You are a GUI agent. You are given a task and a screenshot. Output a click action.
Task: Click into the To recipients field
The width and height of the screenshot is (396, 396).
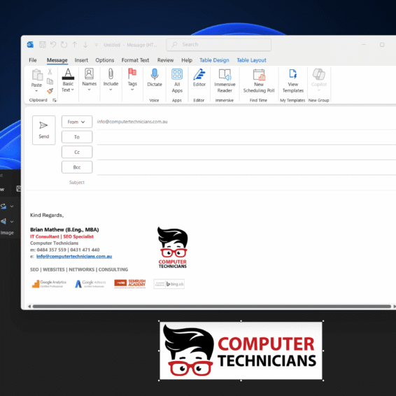[x=246, y=137]
